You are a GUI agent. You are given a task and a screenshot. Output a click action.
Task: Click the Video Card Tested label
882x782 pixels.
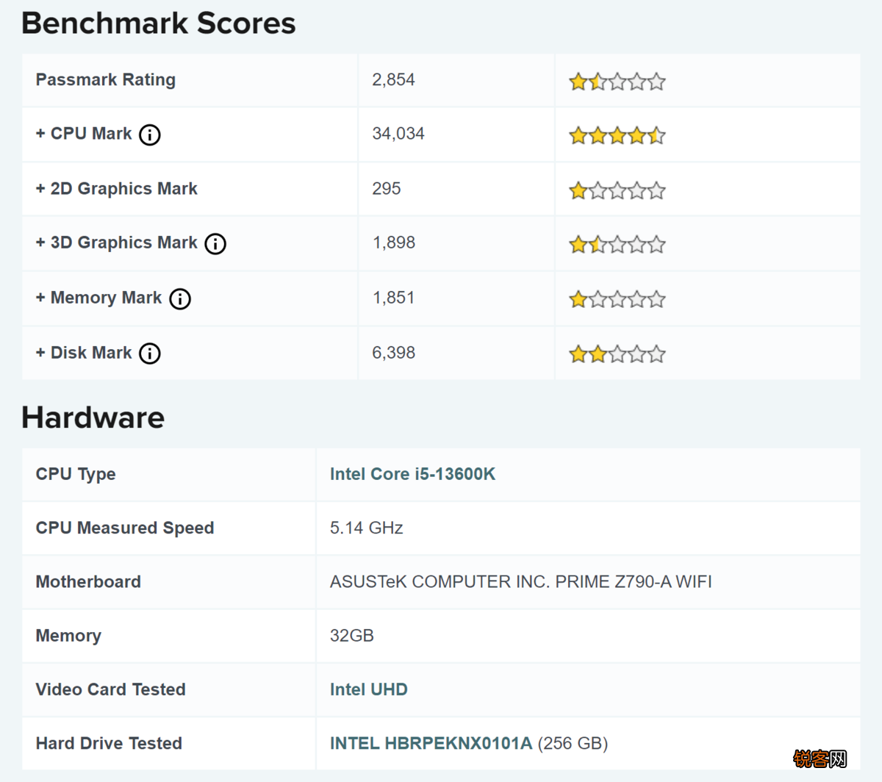[x=110, y=689]
